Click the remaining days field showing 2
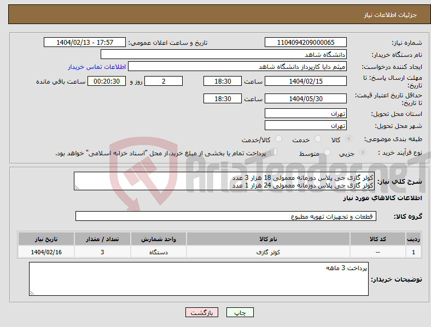Image resolution: width=431 pixels, height=327 pixels. pyautogui.click(x=164, y=81)
